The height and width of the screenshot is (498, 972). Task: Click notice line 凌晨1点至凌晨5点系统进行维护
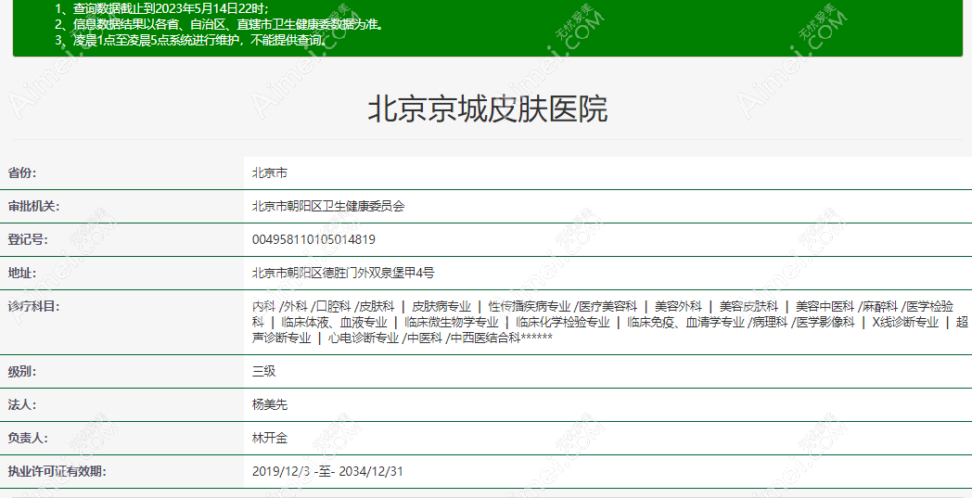pyautogui.click(x=190, y=40)
